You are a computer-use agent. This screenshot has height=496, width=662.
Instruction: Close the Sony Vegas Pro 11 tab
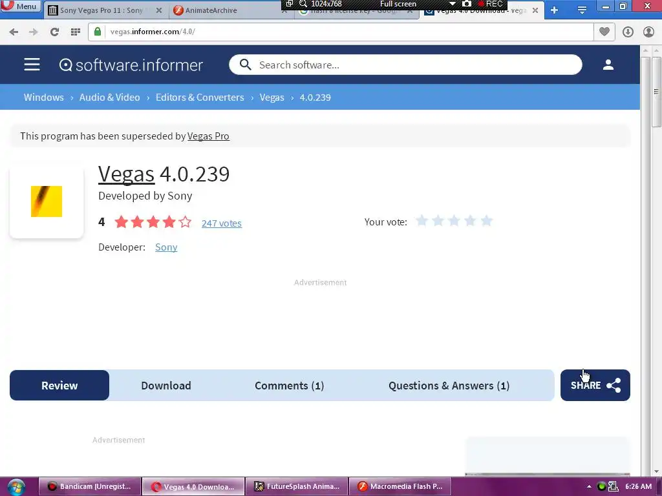pos(159,10)
